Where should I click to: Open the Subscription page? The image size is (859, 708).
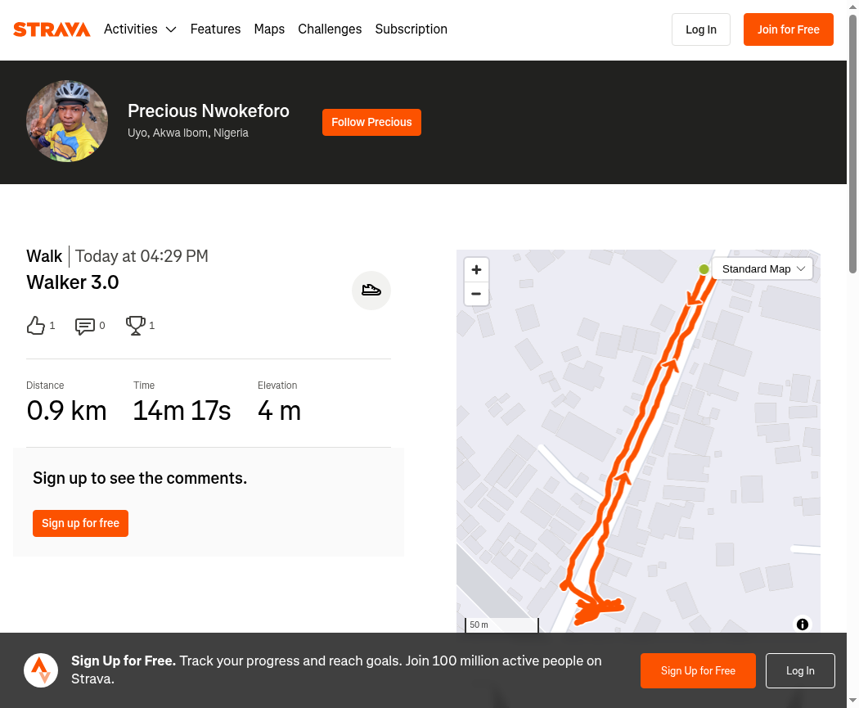coord(411,29)
